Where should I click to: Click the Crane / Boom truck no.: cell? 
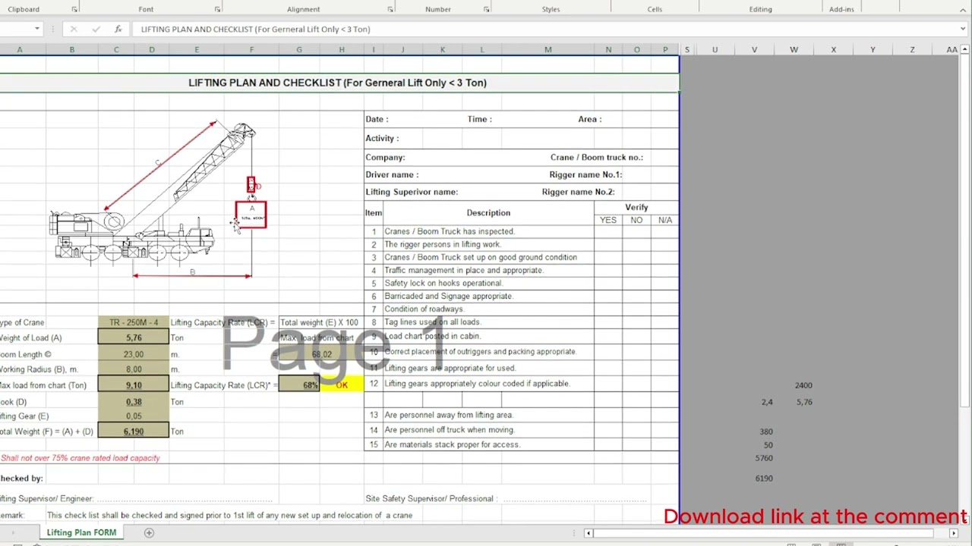click(x=597, y=157)
